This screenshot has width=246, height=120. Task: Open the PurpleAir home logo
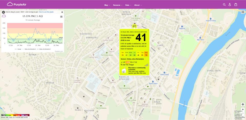coord(16,4)
